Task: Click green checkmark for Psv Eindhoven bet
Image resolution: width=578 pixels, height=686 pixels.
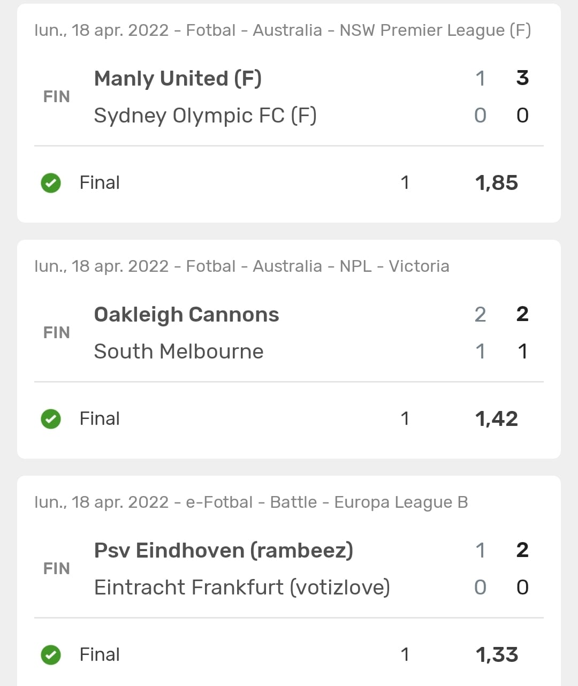Action: pyautogui.click(x=51, y=655)
